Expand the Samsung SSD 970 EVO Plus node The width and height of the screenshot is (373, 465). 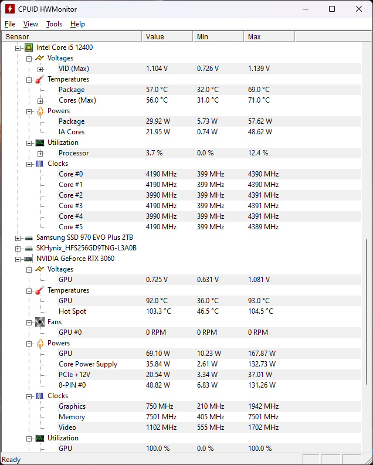point(18,238)
